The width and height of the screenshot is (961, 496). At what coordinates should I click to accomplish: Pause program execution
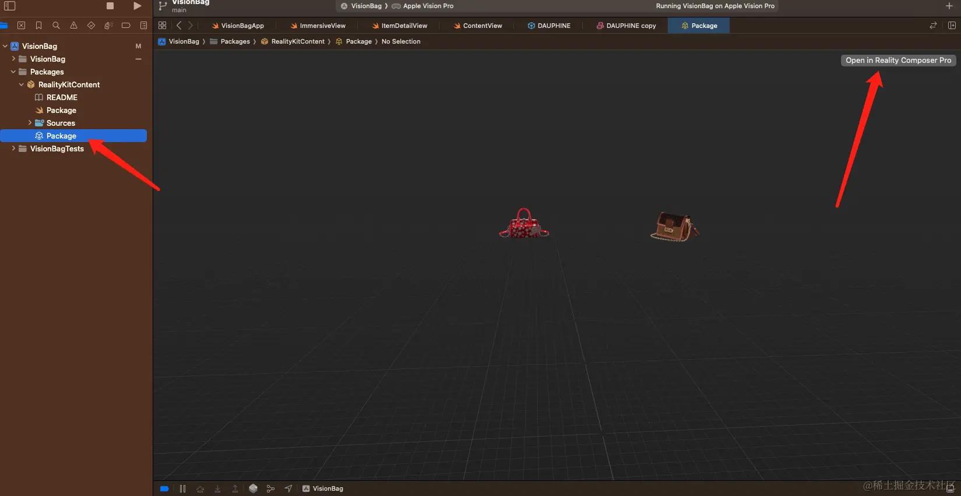coord(182,488)
